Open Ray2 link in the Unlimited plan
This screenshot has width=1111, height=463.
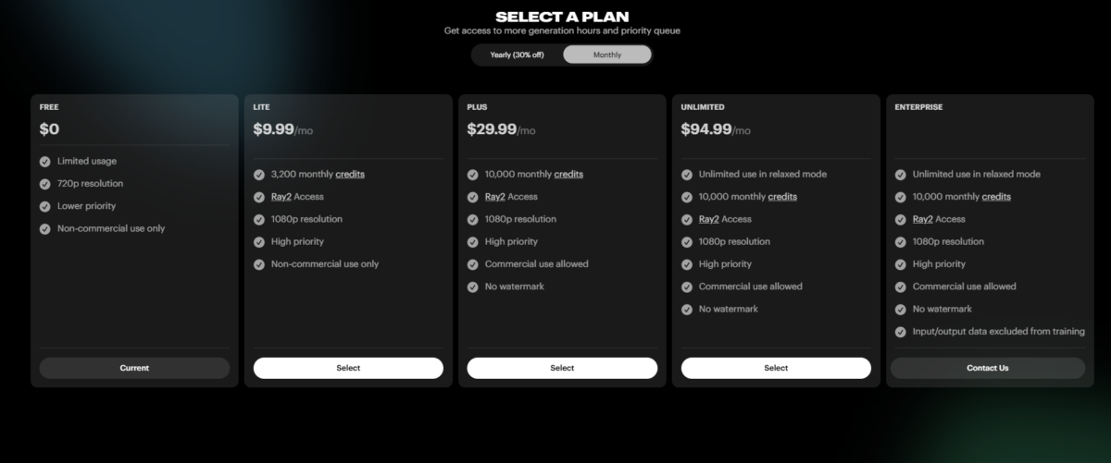[710, 219]
